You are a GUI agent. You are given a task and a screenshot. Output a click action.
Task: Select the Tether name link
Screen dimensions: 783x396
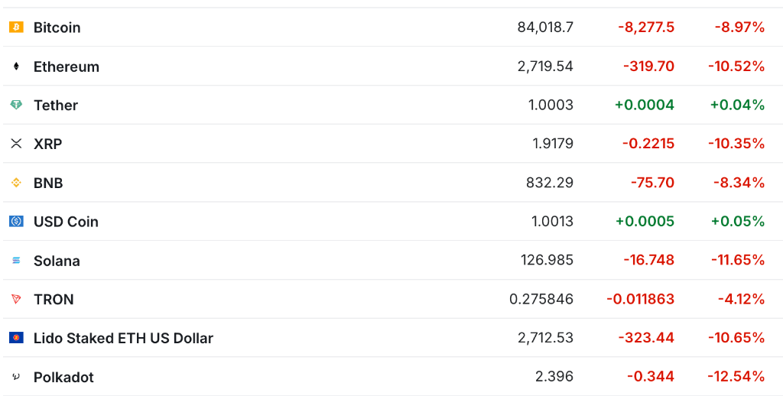(x=56, y=105)
